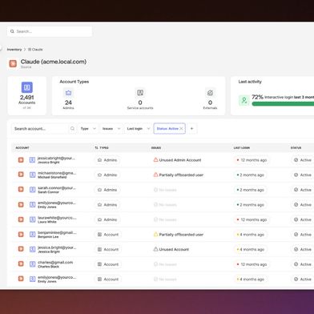Click the Active status icon in the charles@gmail.com row

point(296,264)
